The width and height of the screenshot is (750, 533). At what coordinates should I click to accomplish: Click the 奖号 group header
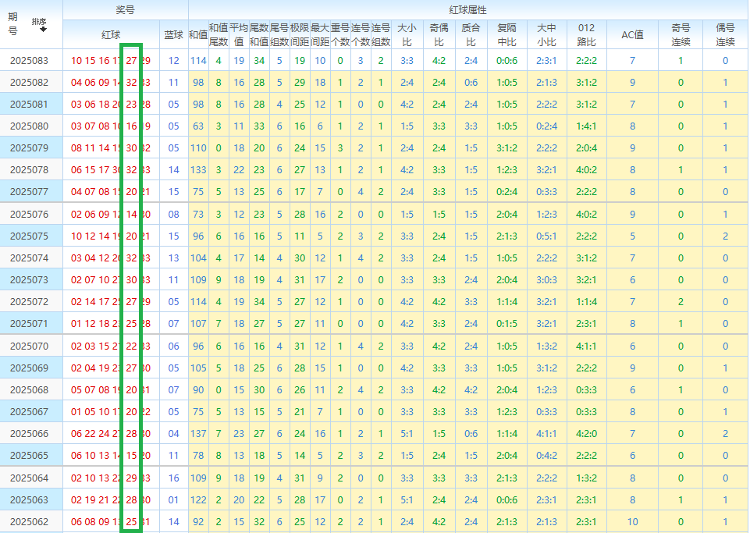(x=125, y=9)
